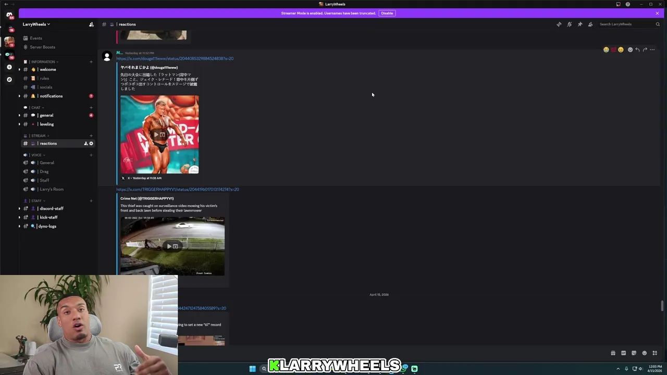Open the kick-staff channel

pos(48,217)
